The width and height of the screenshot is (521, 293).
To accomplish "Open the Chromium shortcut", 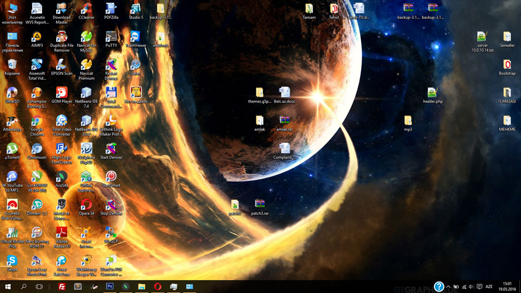I will click(37, 151).
